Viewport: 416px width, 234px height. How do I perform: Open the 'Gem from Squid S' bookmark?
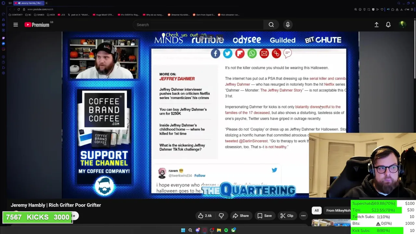[203, 15]
